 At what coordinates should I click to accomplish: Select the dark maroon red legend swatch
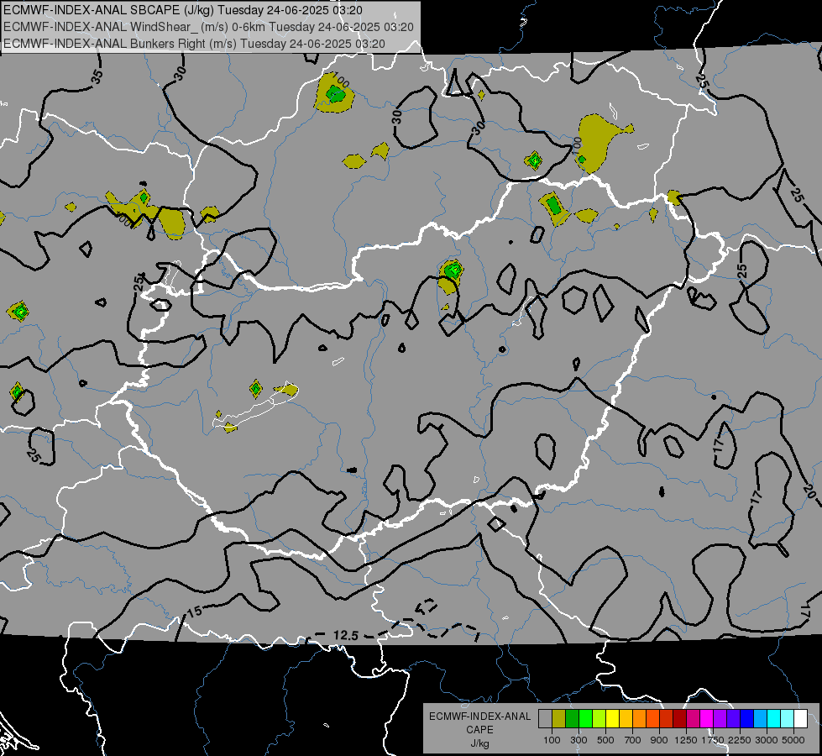pyautogui.click(x=680, y=719)
